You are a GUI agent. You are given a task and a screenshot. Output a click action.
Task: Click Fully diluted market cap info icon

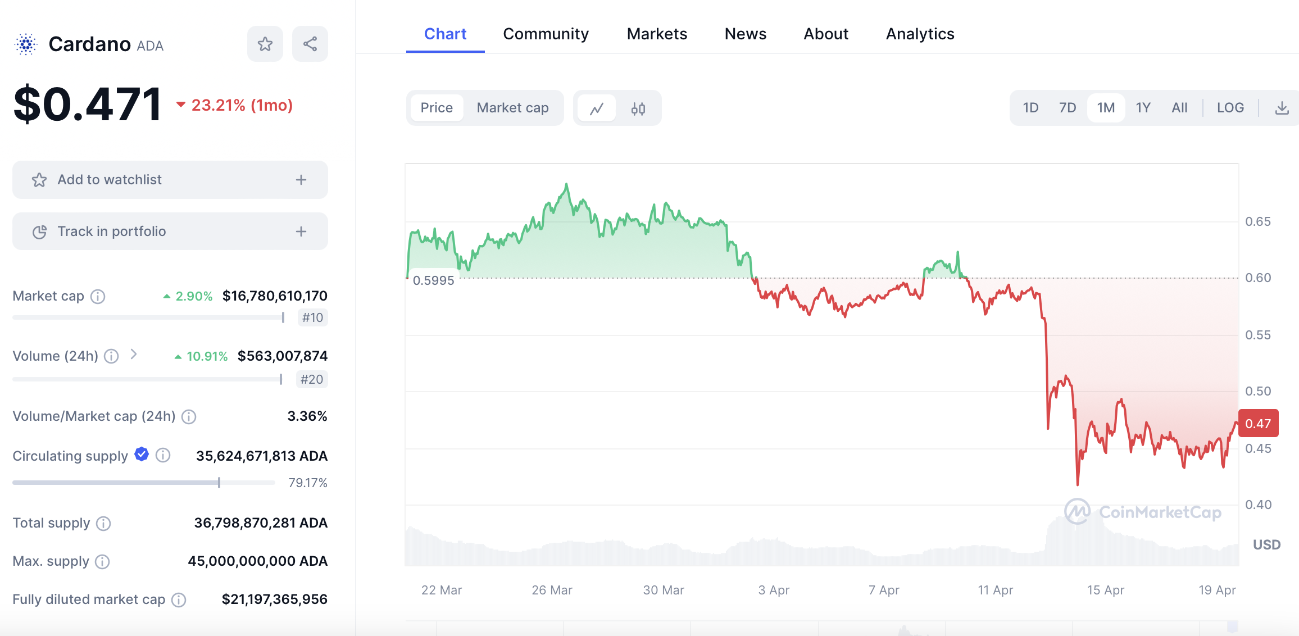coord(179,600)
